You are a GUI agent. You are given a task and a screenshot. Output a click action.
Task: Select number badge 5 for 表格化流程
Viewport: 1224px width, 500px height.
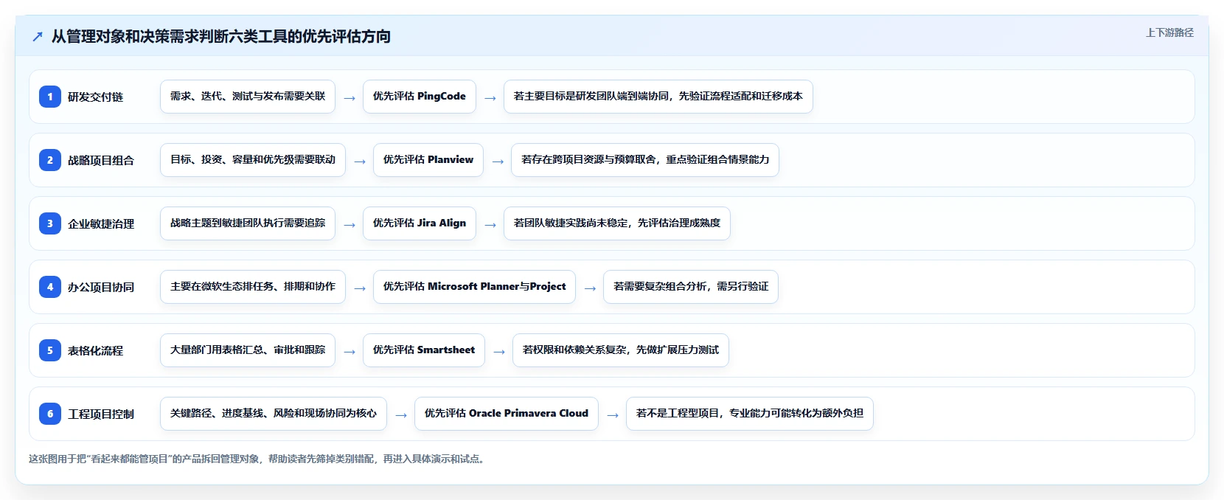(50, 350)
